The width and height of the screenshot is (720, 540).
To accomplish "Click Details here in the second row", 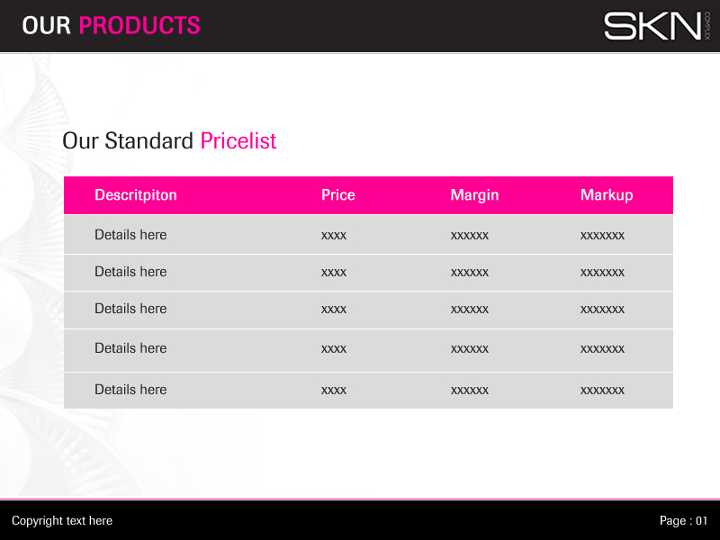I will (130, 272).
